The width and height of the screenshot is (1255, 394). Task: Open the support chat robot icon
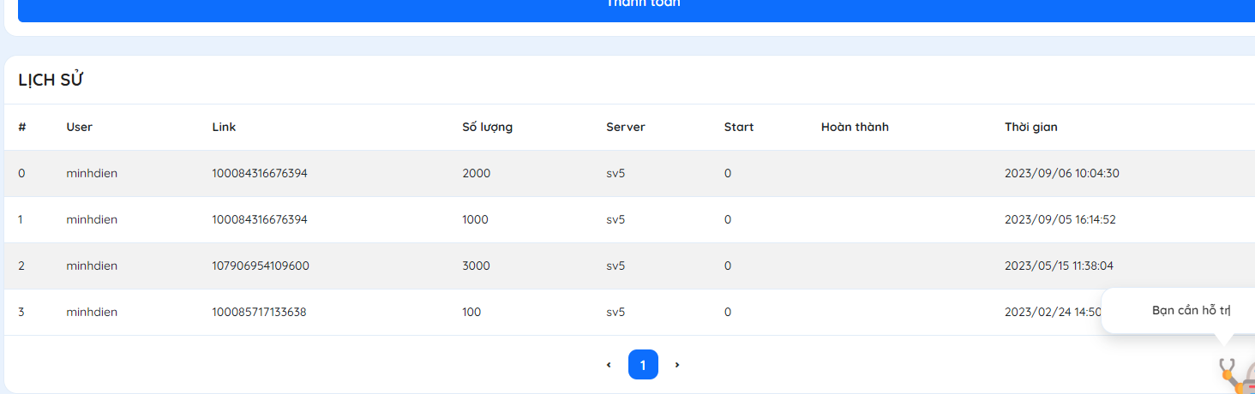pos(1236,375)
